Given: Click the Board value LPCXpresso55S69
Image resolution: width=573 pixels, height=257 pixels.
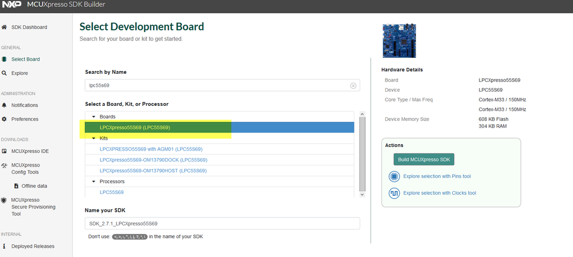Looking at the screenshot, I should coord(500,80).
